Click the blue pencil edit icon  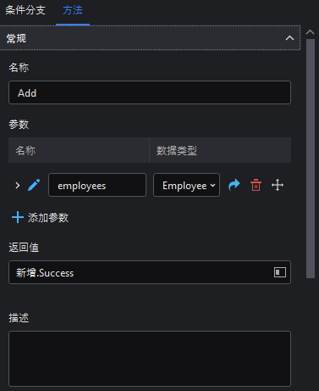[x=34, y=185]
